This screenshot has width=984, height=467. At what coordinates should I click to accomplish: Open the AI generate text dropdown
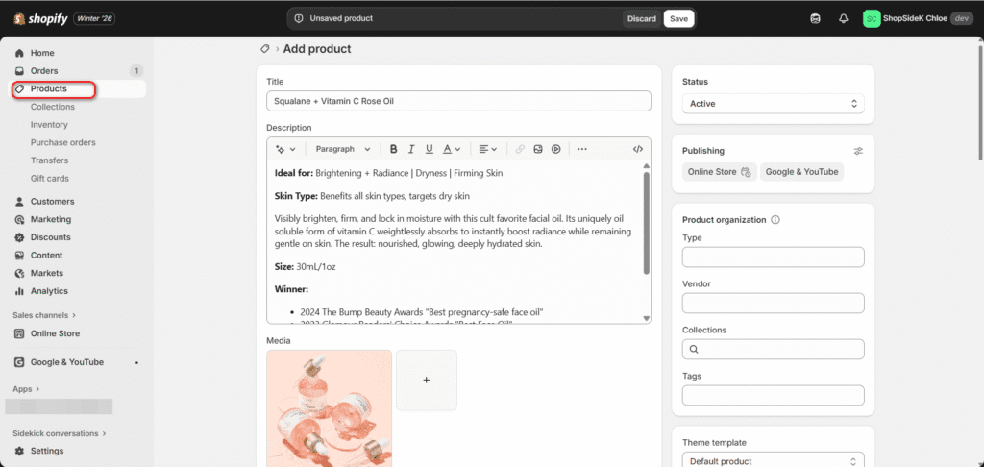[x=285, y=149]
